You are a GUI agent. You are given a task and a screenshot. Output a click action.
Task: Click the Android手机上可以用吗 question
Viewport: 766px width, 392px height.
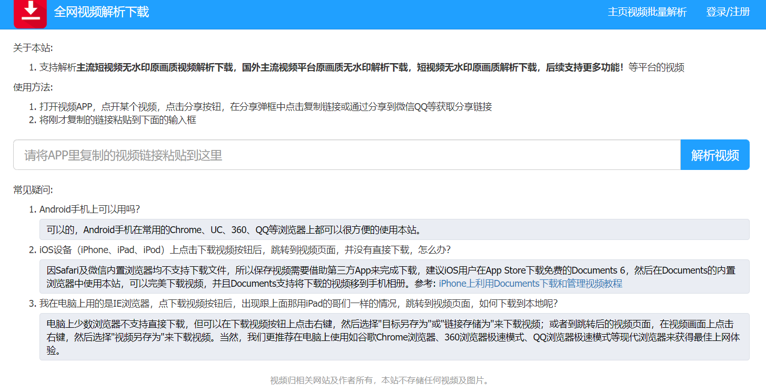[89, 209]
